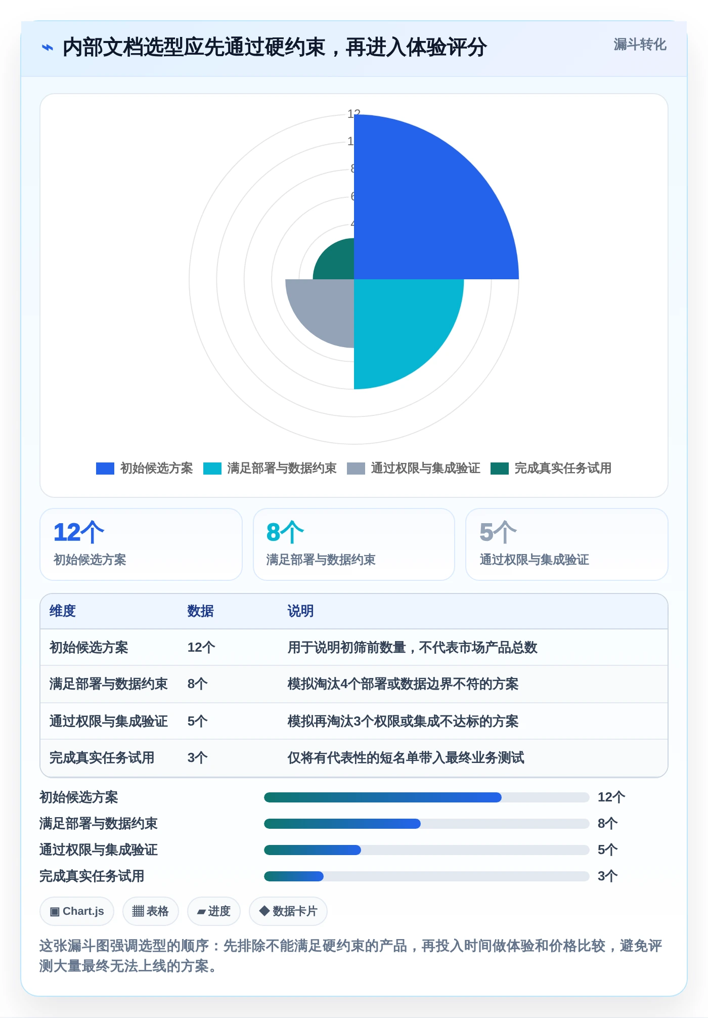This screenshot has height=1018, width=708.
Task: Click the 12个 label beside the progress bar
Action: [x=611, y=797]
